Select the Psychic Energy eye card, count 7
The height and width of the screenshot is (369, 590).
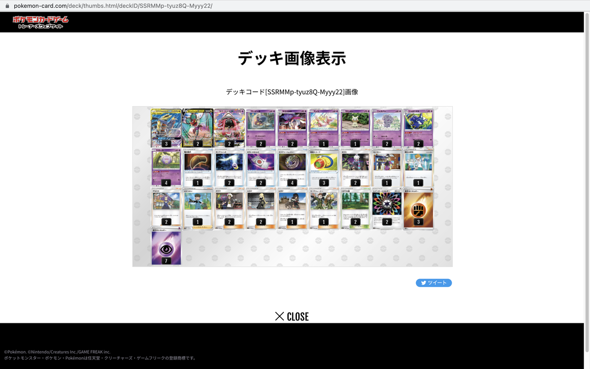coord(166,246)
